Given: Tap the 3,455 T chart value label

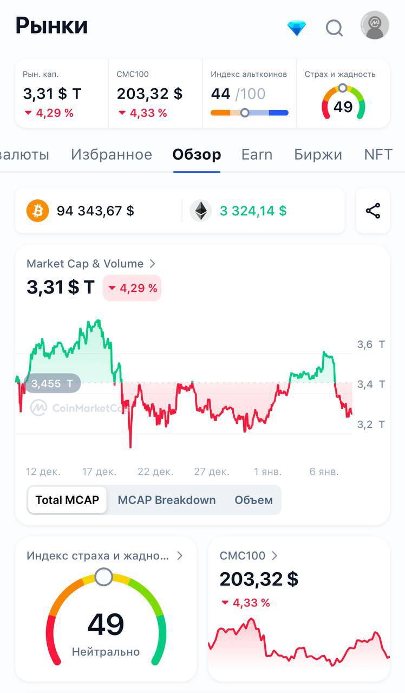Looking at the screenshot, I should (53, 383).
